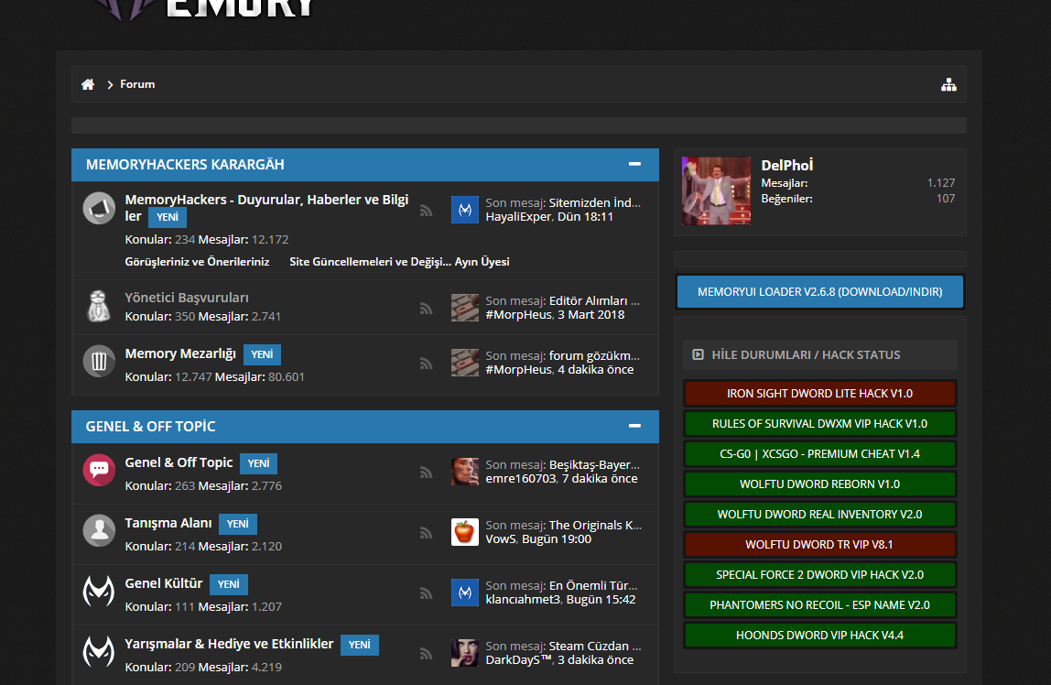Open DelPhoi's profile picture
The image size is (1051, 685).
point(716,191)
